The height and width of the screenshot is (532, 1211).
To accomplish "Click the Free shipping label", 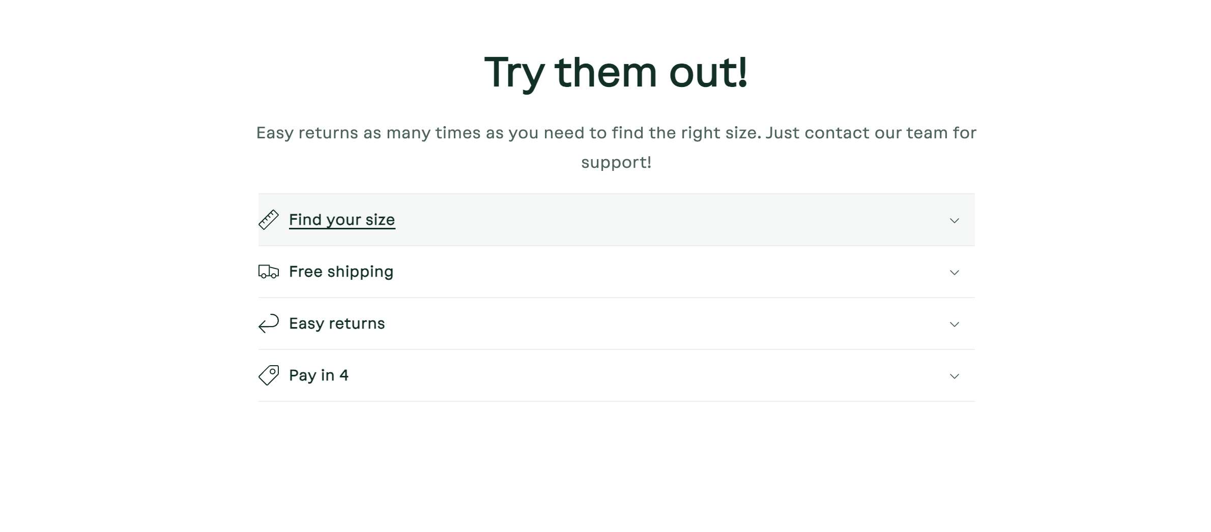I will (x=341, y=272).
